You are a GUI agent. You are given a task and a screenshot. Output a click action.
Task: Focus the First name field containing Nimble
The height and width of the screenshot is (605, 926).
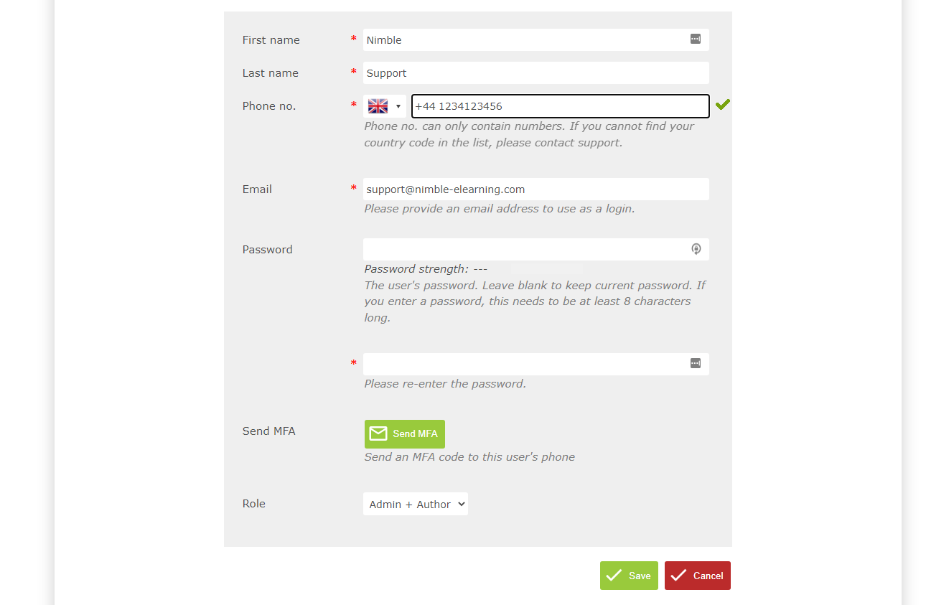(x=536, y=40)
